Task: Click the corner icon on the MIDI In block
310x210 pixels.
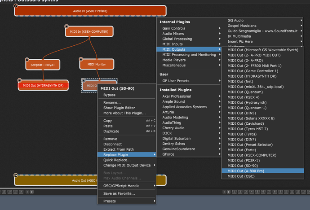Action: (66, 26)
